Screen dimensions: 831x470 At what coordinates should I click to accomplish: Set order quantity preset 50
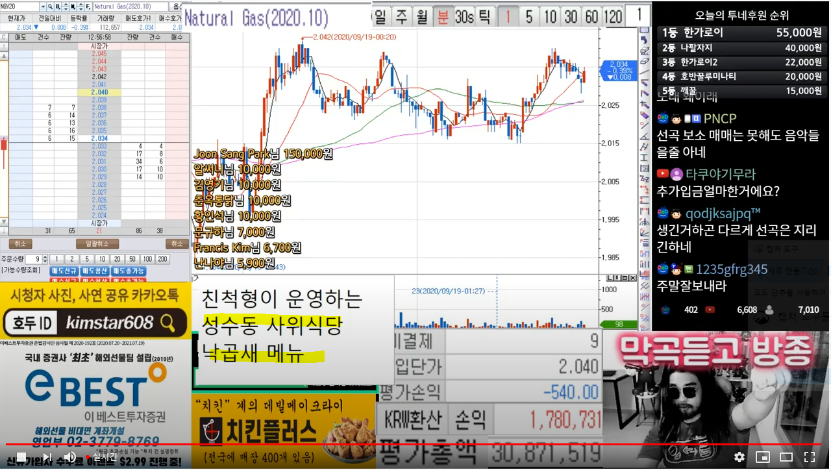(132, 259)
